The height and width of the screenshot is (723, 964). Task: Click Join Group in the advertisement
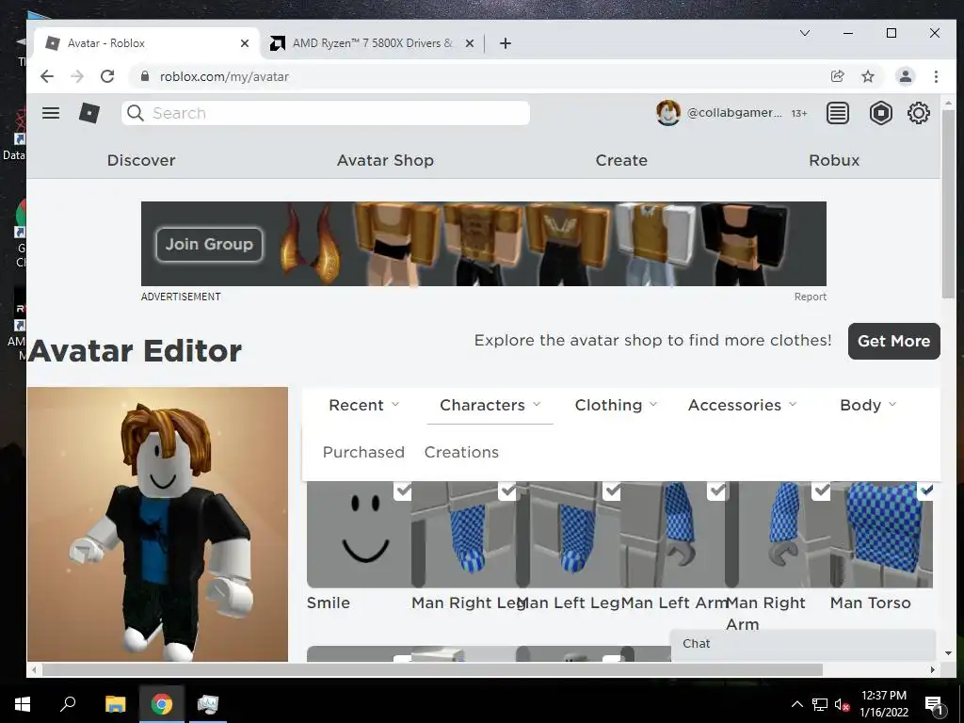click(x=209, y=244)
